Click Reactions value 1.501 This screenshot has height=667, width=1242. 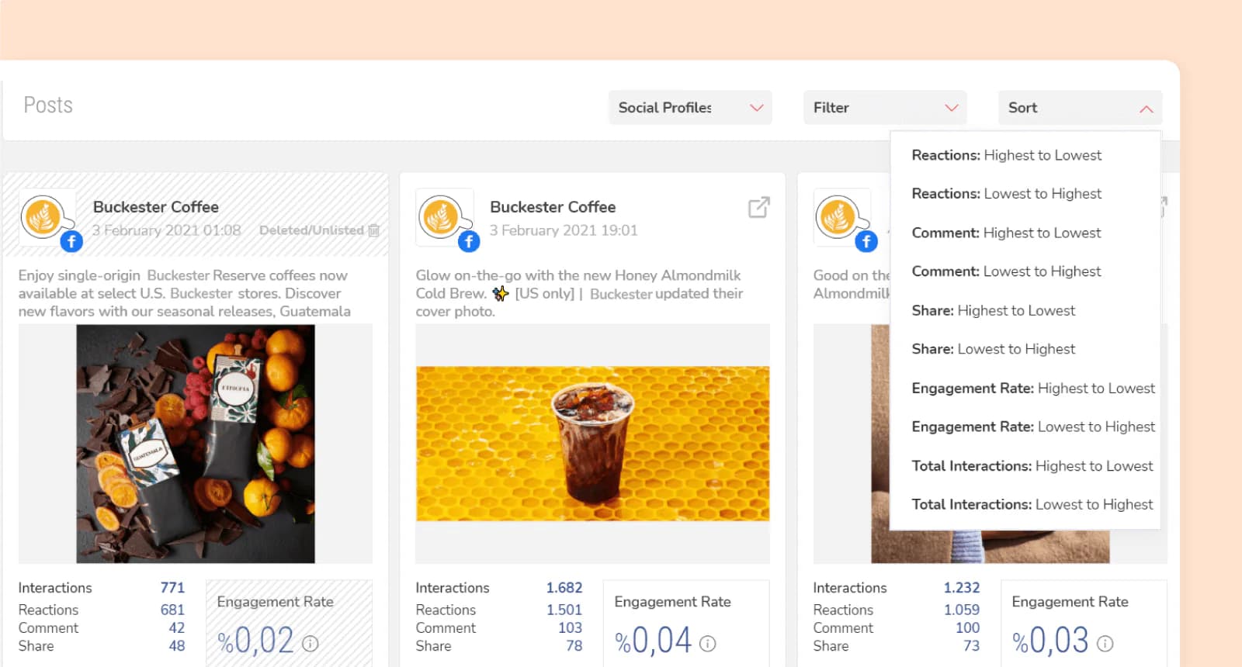(564, 610)
